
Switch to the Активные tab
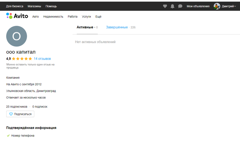point(85,27)
